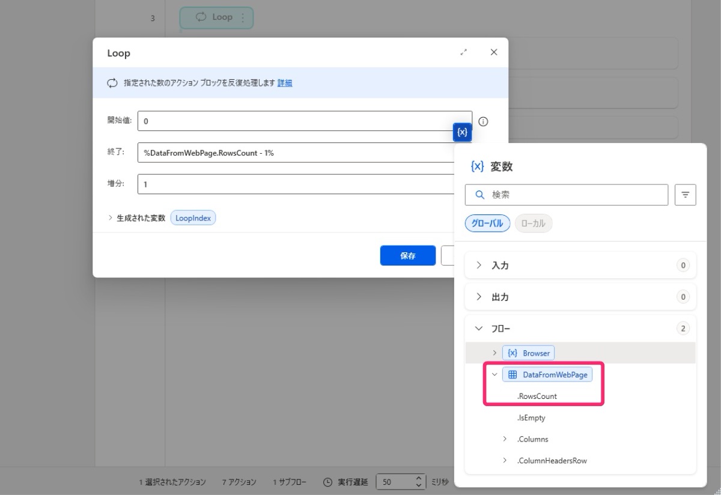The width and height of the screenshot is (721, 495).
Task: Click the 7 アクション status text
Action: click(x=240, y=482)
